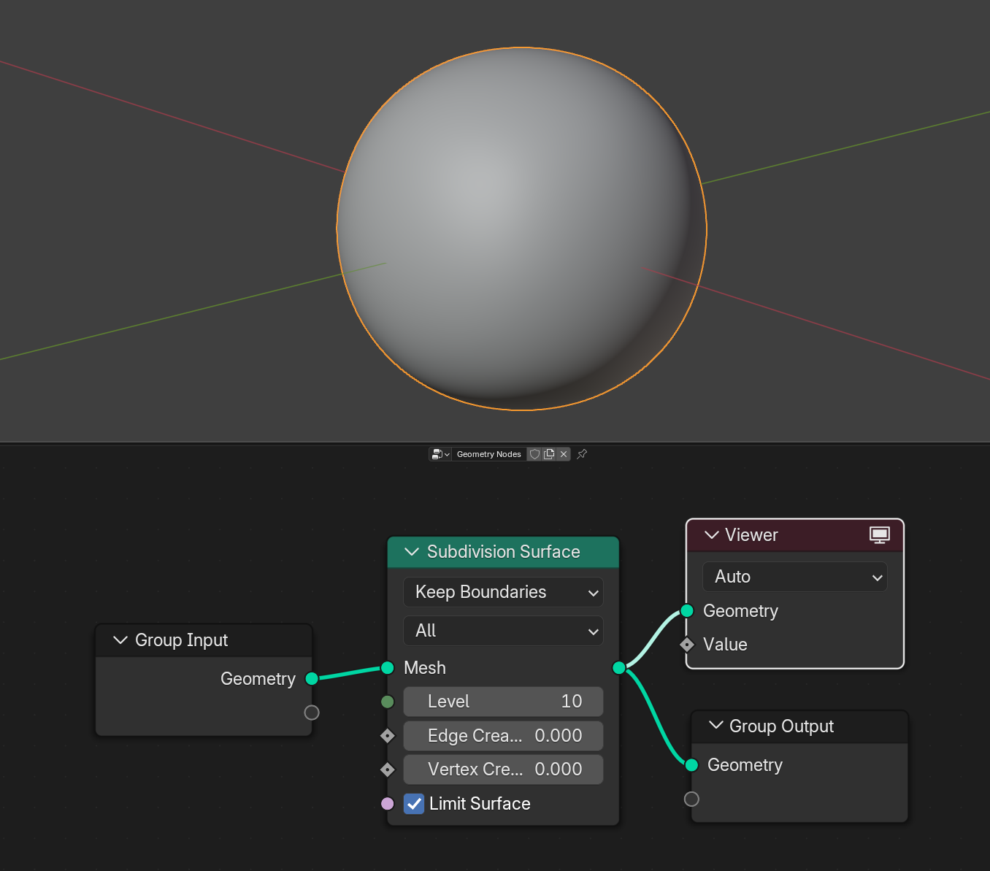990x871 pixels.
Task: Select the Viewer node title
Action: 751,535
